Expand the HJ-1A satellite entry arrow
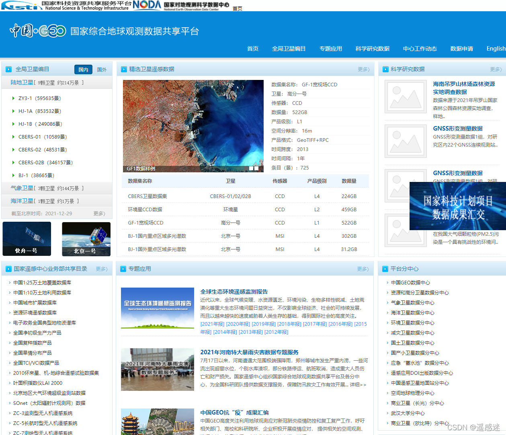 point(13,111)
